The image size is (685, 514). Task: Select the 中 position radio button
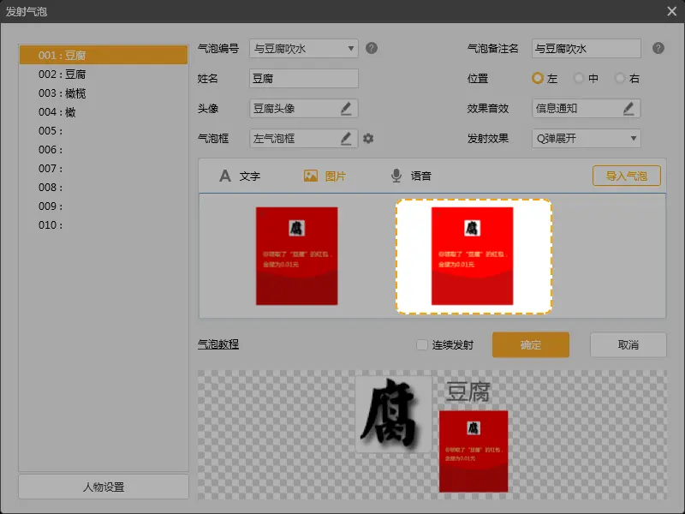click(579, 78)
